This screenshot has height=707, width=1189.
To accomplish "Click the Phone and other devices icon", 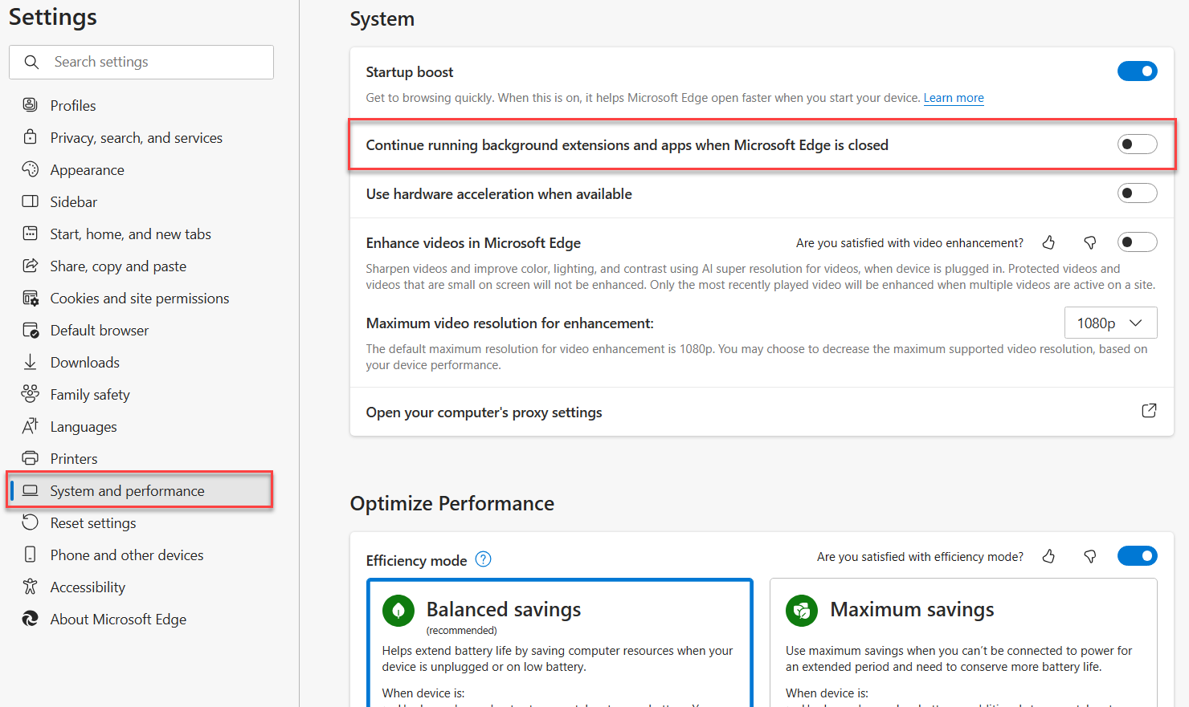I will pyautogui.click(x=30, y=555).
